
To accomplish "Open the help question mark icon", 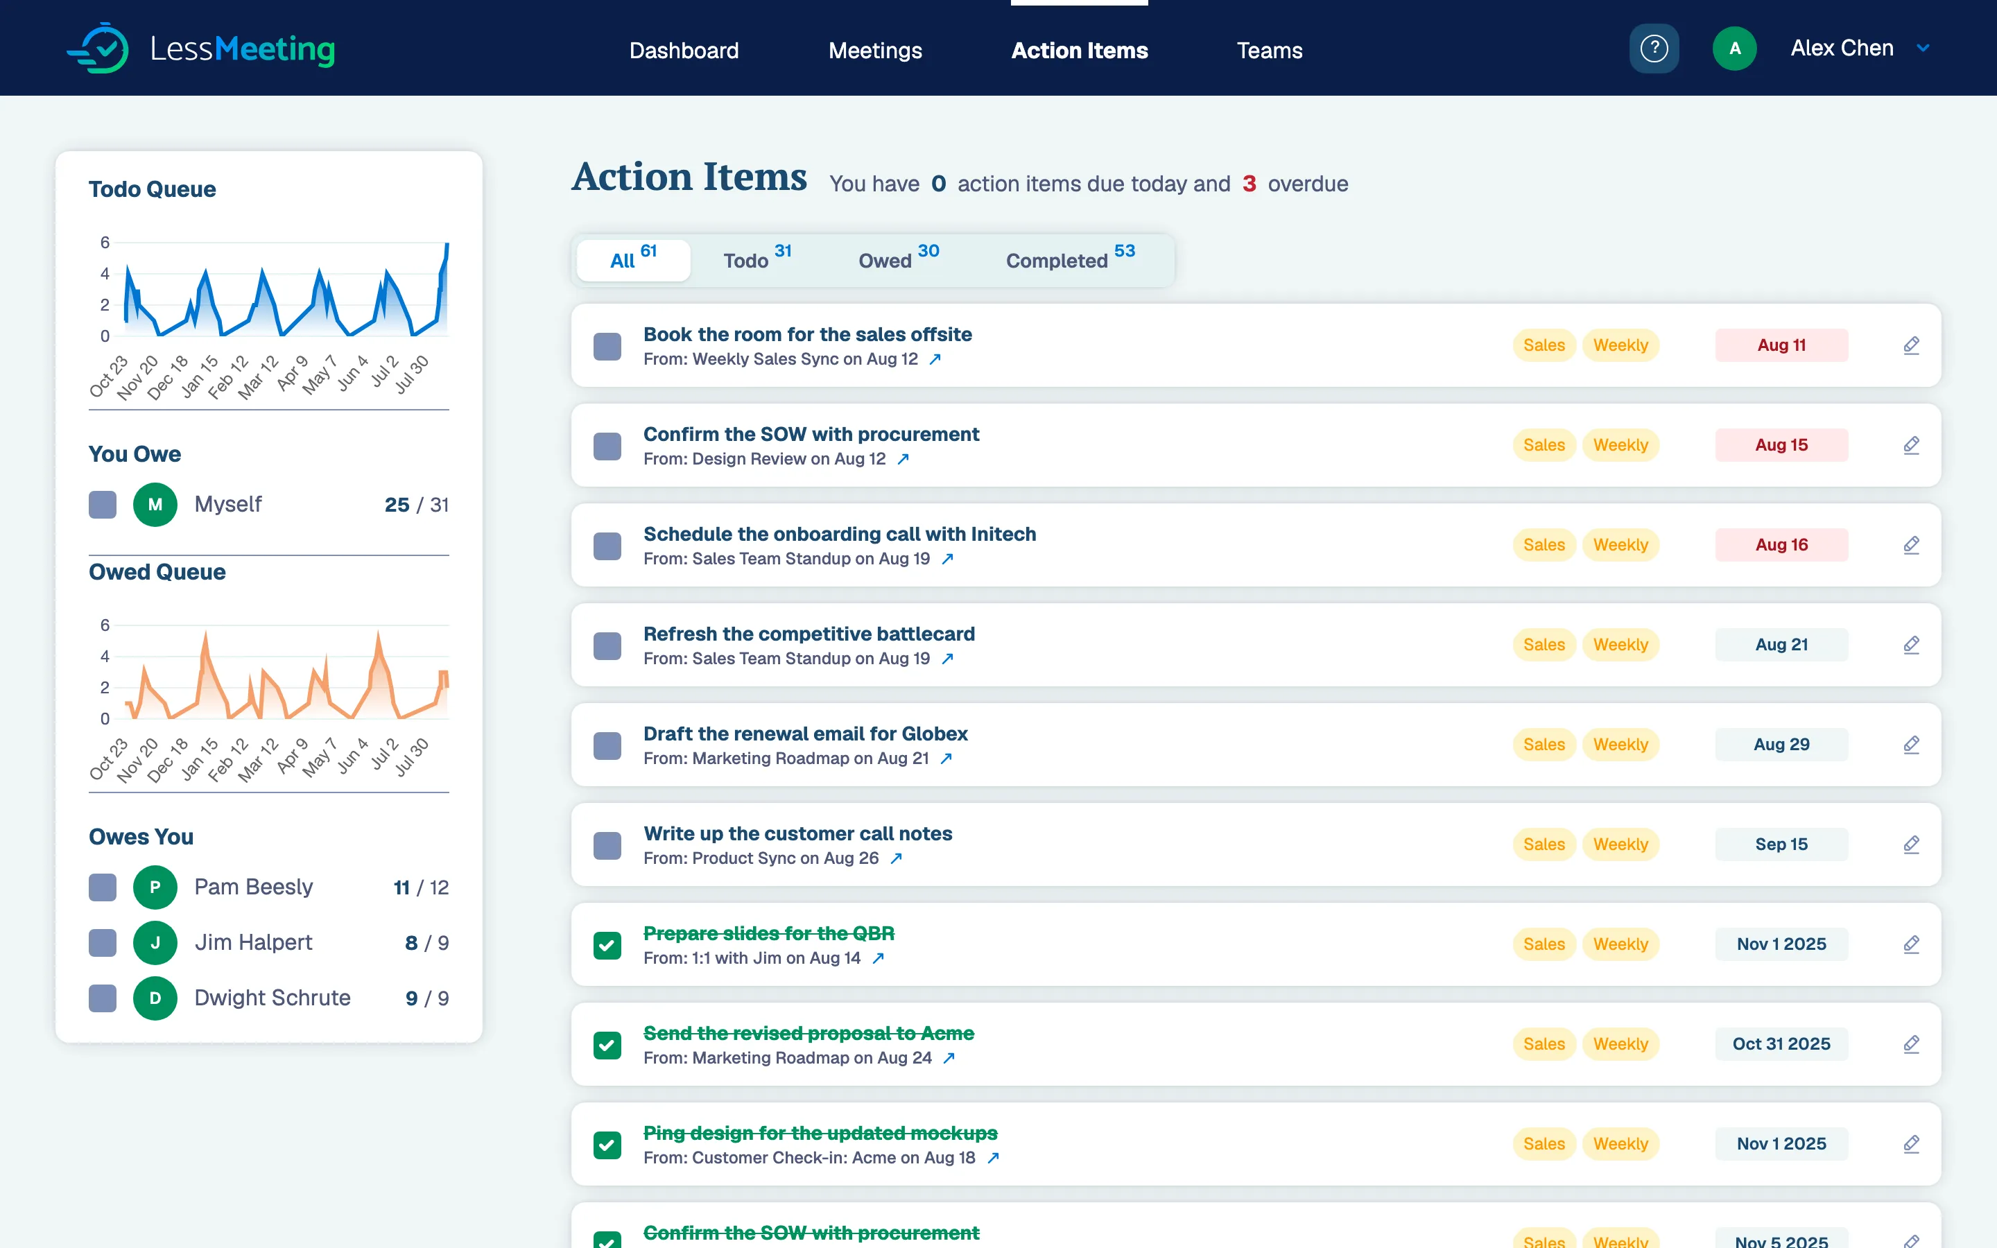I will (x=1654, y=49).
